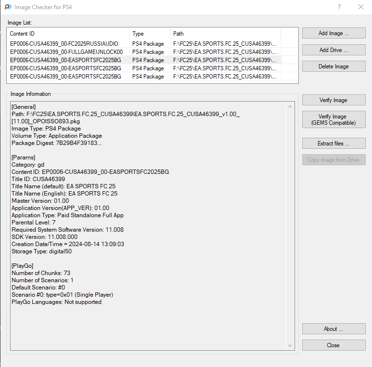The width and height of the screenshot is (372, 367).
Task: Click the Application Version(APP_VER) line
Action: point(61,208)
